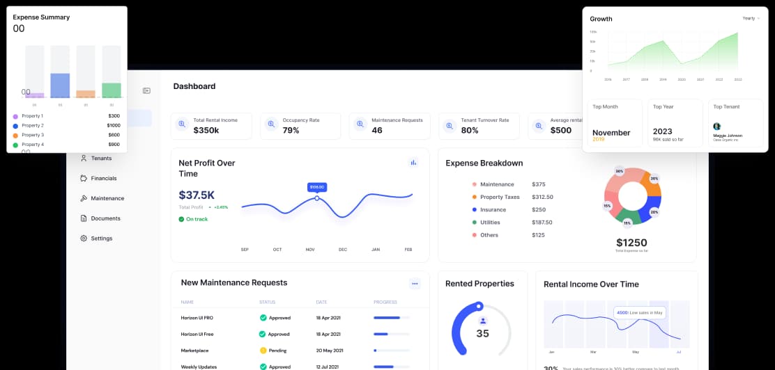The width and height of the screenshot is (775, 370).
Task: Click the PROGRESS column header
Action: 385,302
